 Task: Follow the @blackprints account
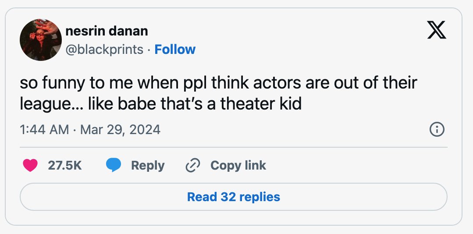click(175, 50)
